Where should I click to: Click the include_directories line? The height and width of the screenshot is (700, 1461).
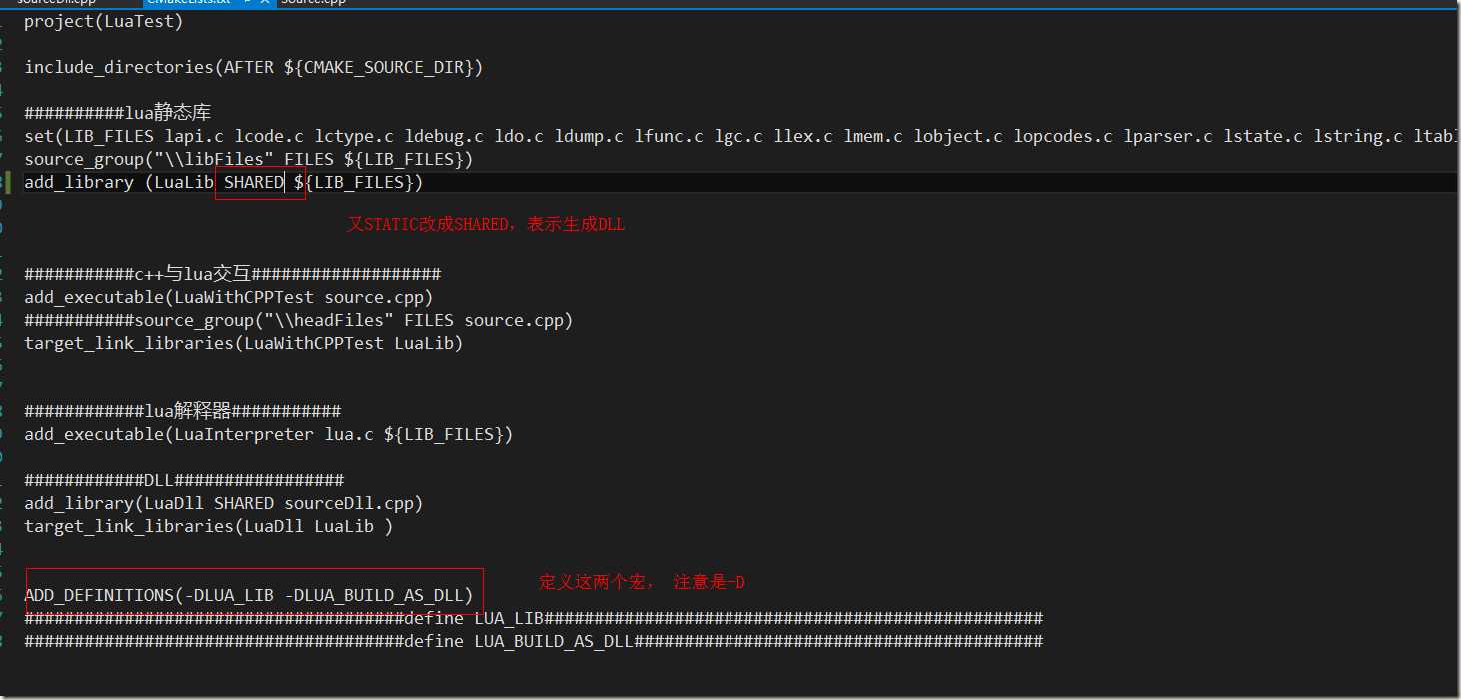pyautogui.click(x=254, y=67)
